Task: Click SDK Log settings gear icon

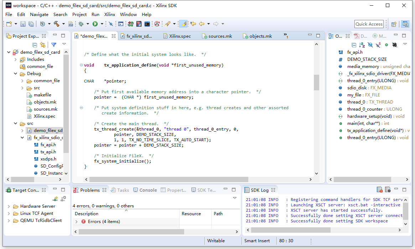Action: click(x=388, y=190)
